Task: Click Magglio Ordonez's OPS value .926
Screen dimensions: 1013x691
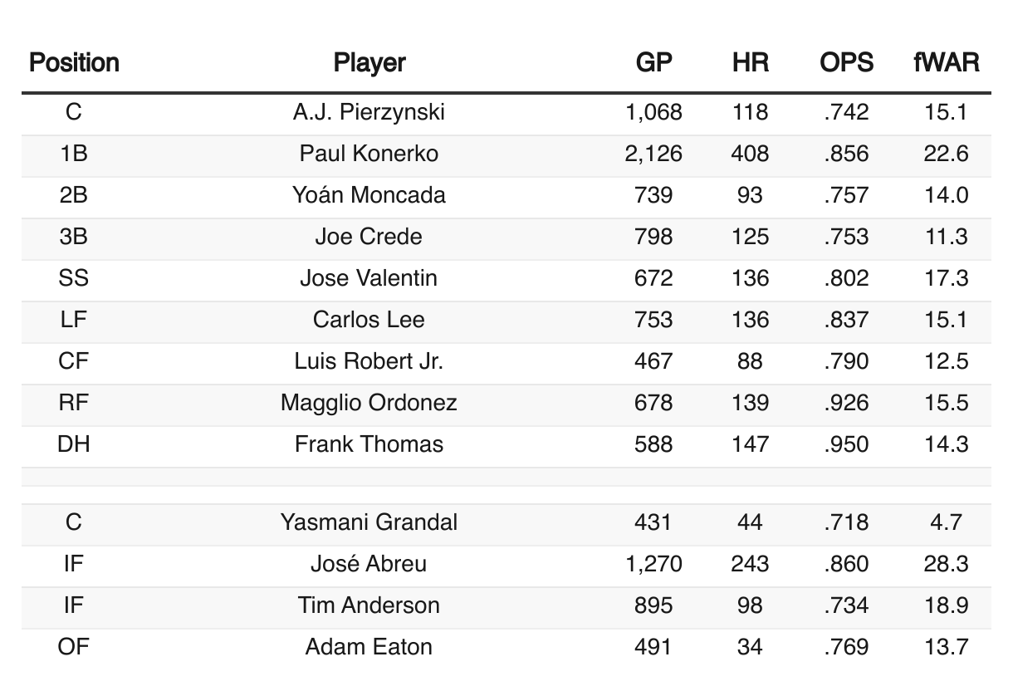Action: pos(846,403)
